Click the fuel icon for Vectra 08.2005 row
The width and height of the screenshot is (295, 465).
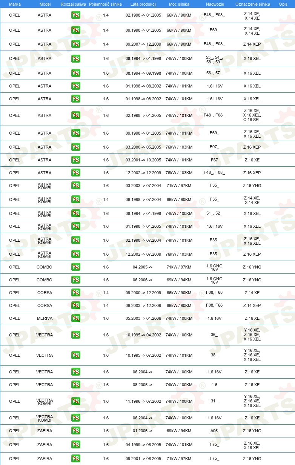pyautogui.click(x=75, y=385)
